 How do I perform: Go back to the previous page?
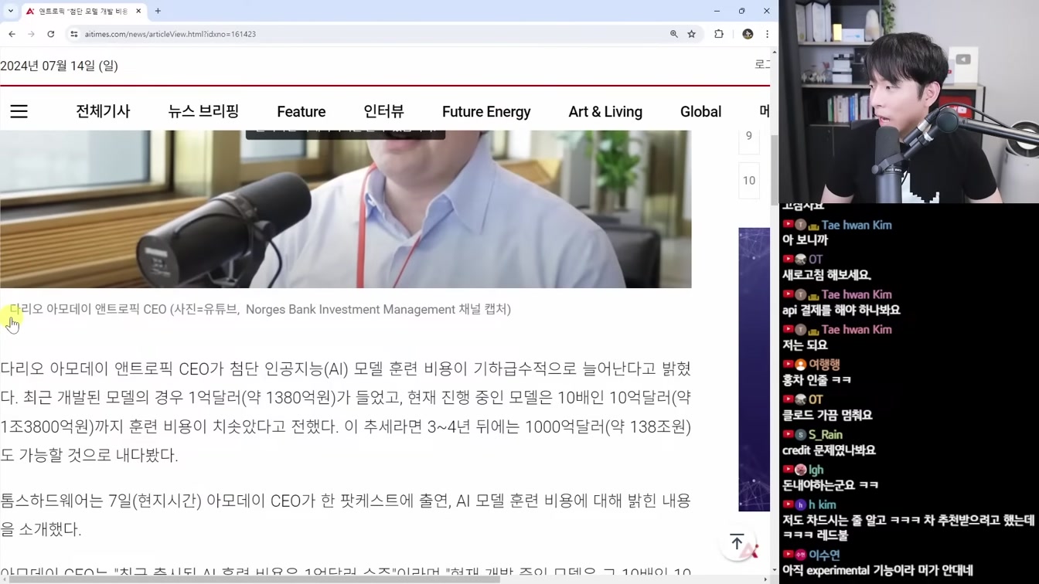pyautogui.click(x=12, y=34)
